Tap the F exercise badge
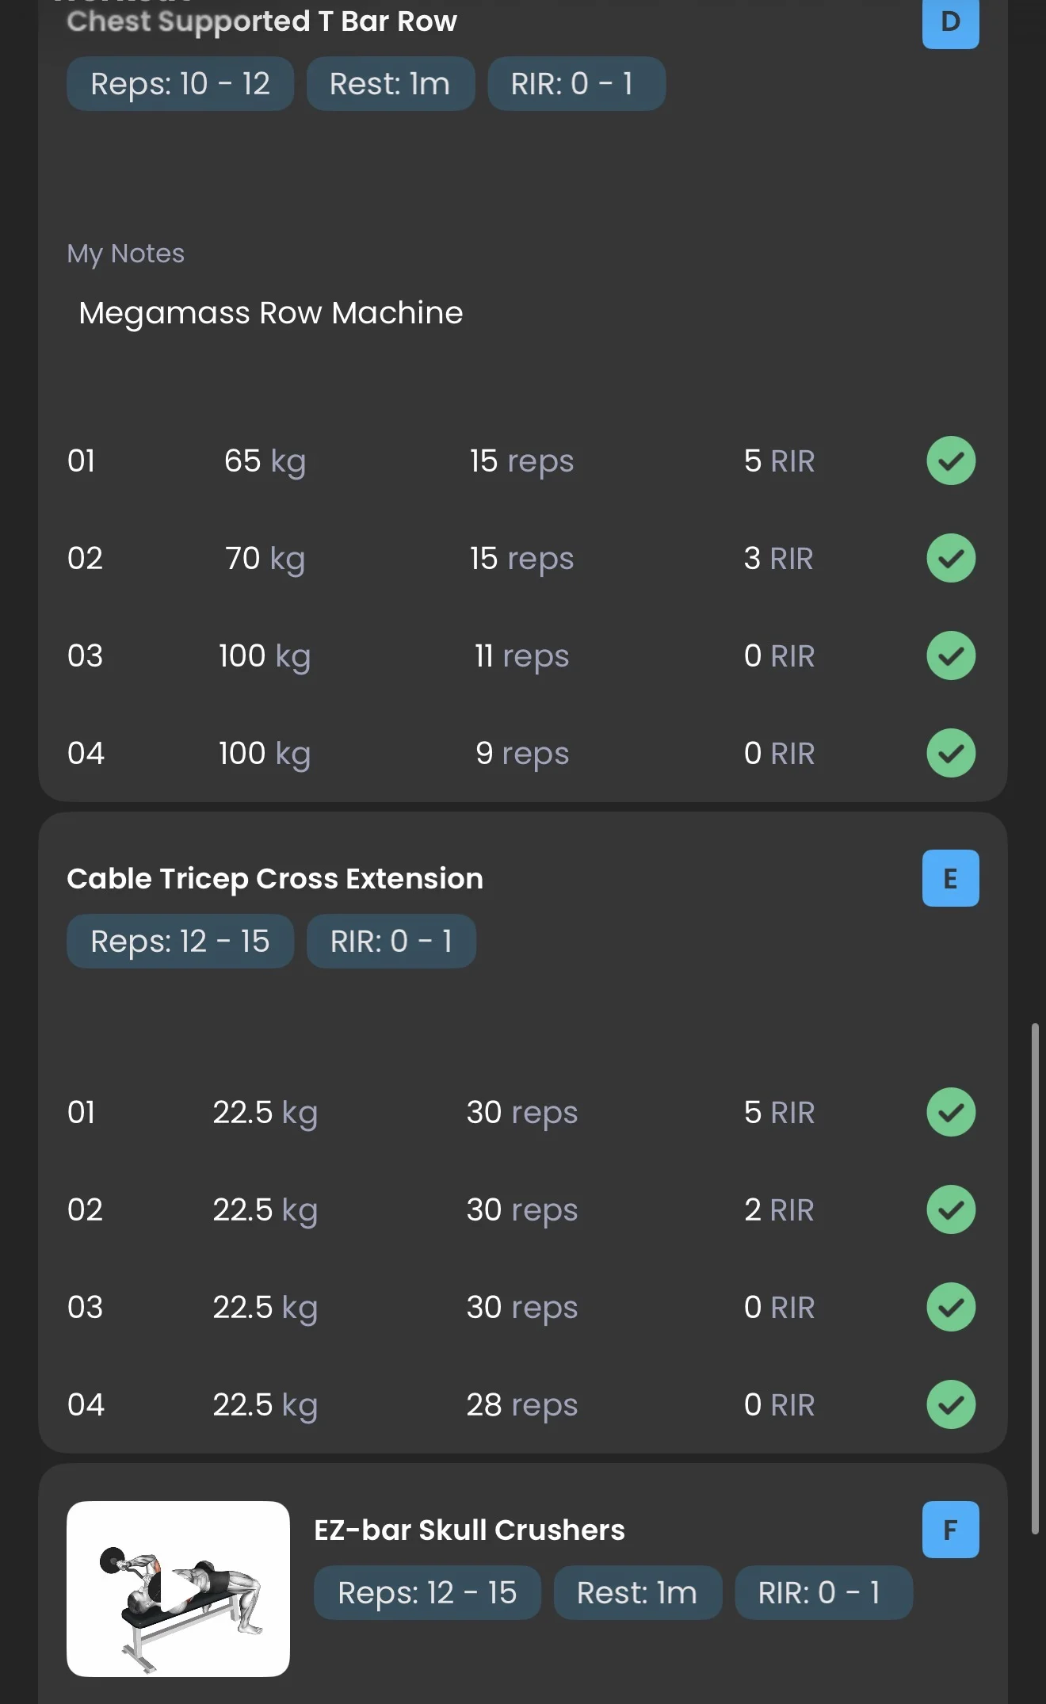 (x=950, y=1530)
